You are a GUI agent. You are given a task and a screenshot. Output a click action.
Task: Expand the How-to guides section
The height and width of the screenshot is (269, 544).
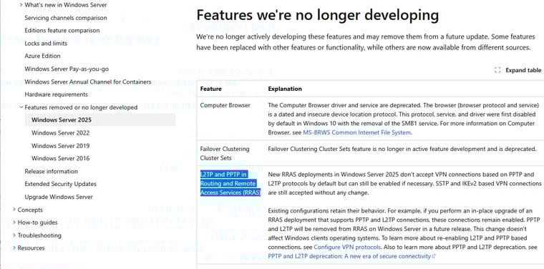tap(14, 222)
